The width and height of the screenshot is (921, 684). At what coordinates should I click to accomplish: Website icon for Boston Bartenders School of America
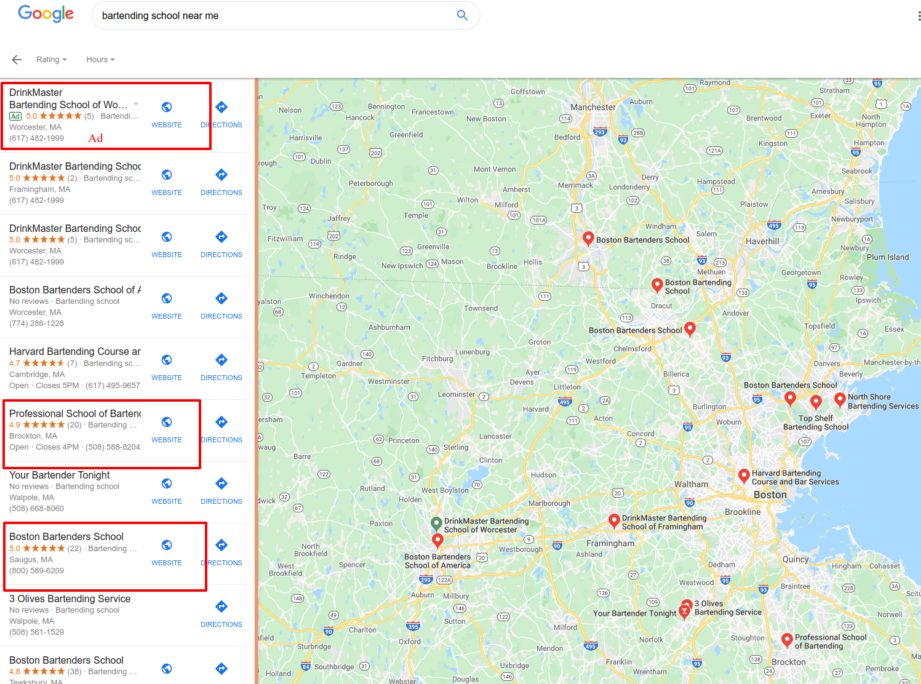(167, 298)
